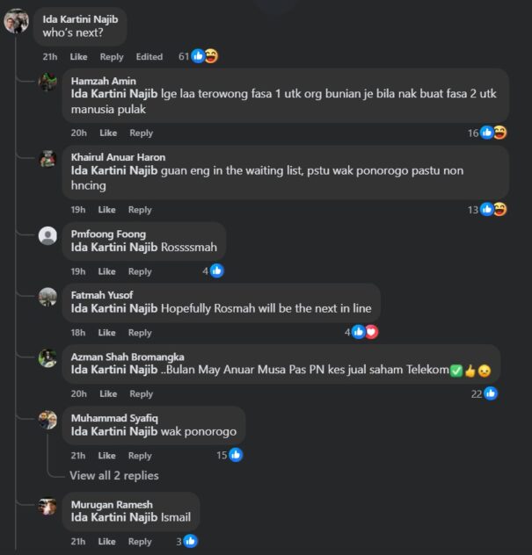Open Muhammad Syafiq's avatar
Screen dimensions: 532x555
(x=48, y=420)
